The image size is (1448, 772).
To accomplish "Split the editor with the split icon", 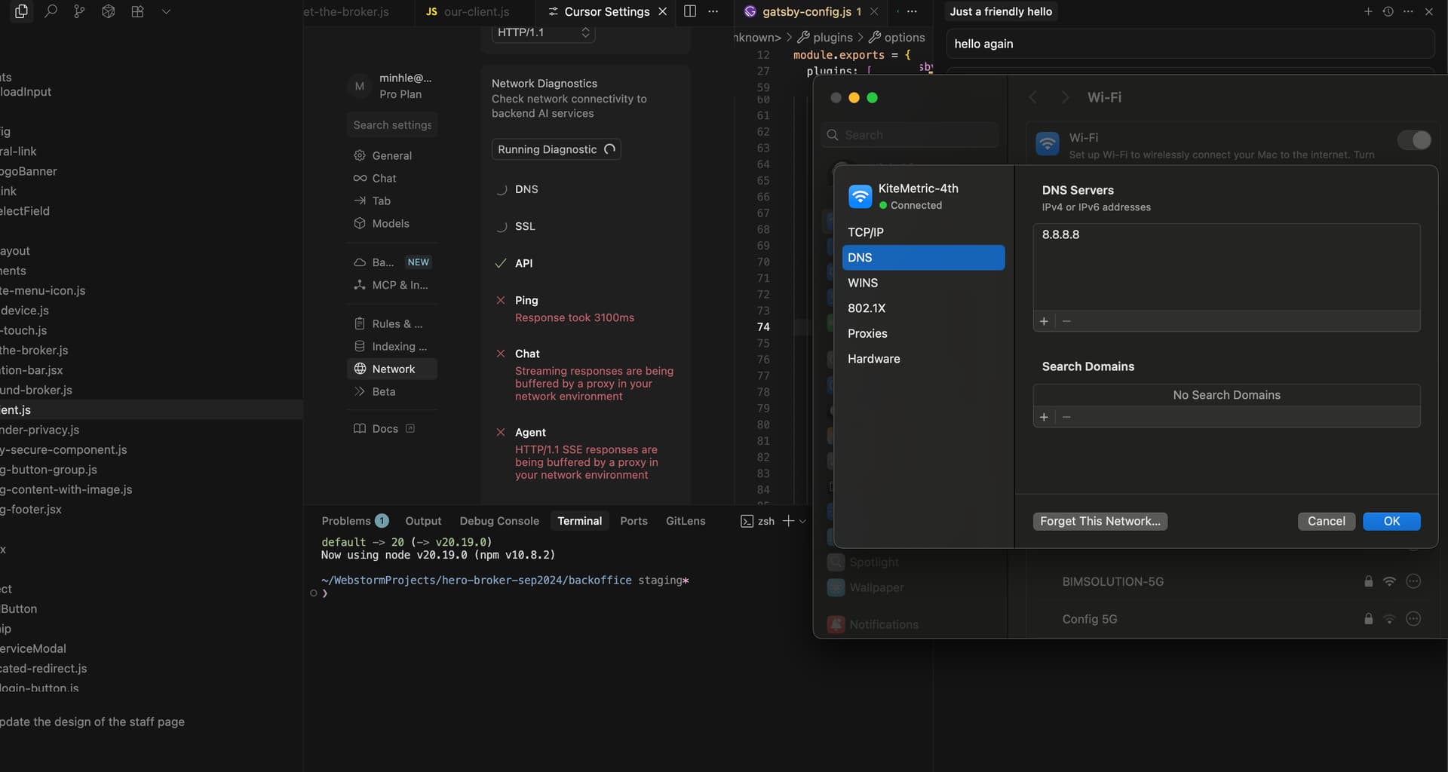I will pos(689,11).
